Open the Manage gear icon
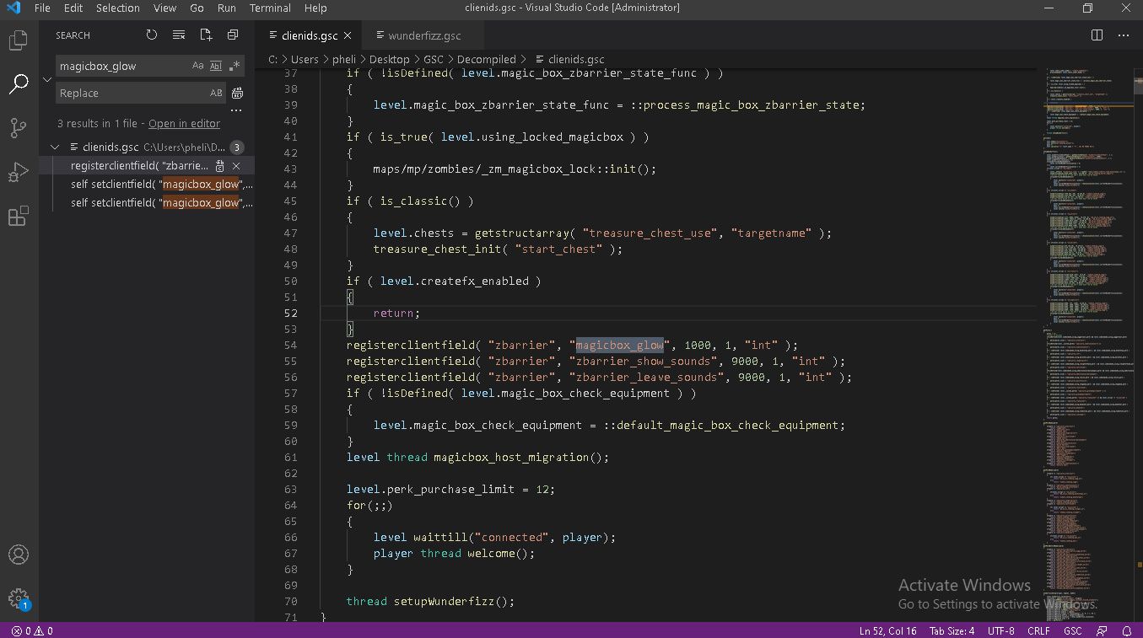This screenshot has width=1143, height=638. click(x=18, y=599)
